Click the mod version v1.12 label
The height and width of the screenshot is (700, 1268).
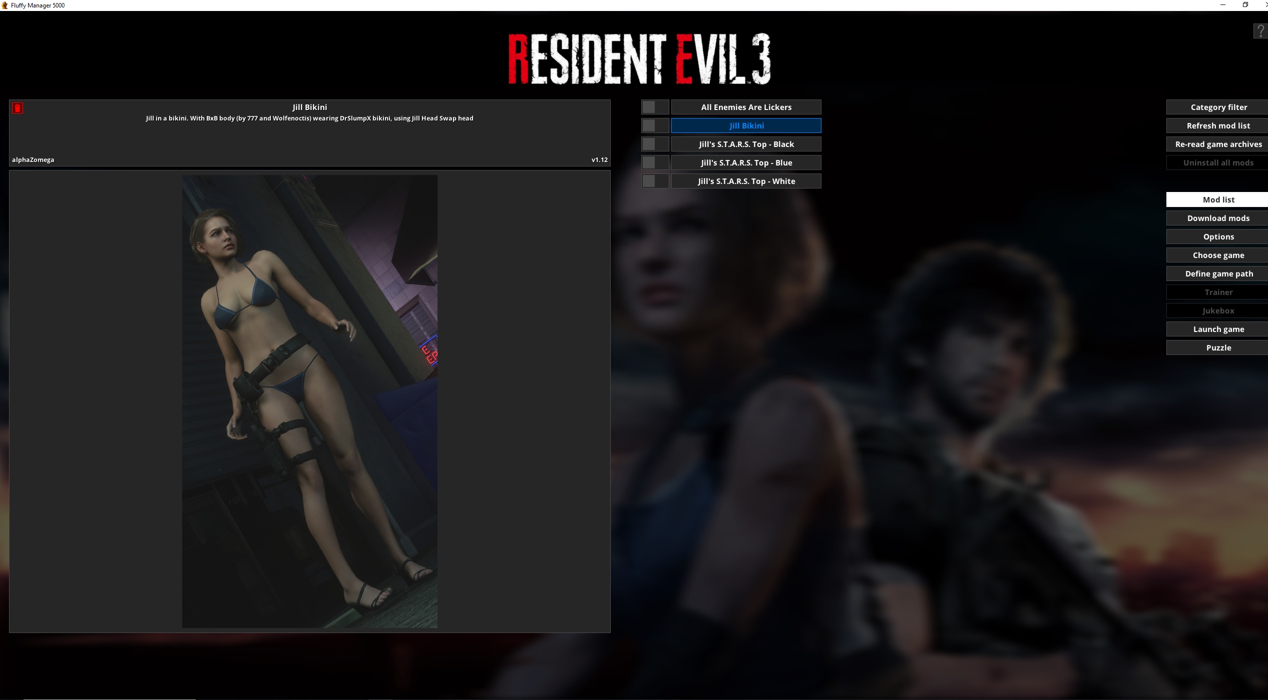tap(599, 160)
